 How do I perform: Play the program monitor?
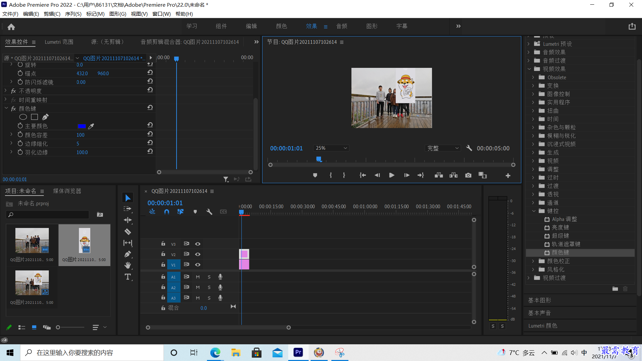tap(392, 175)
